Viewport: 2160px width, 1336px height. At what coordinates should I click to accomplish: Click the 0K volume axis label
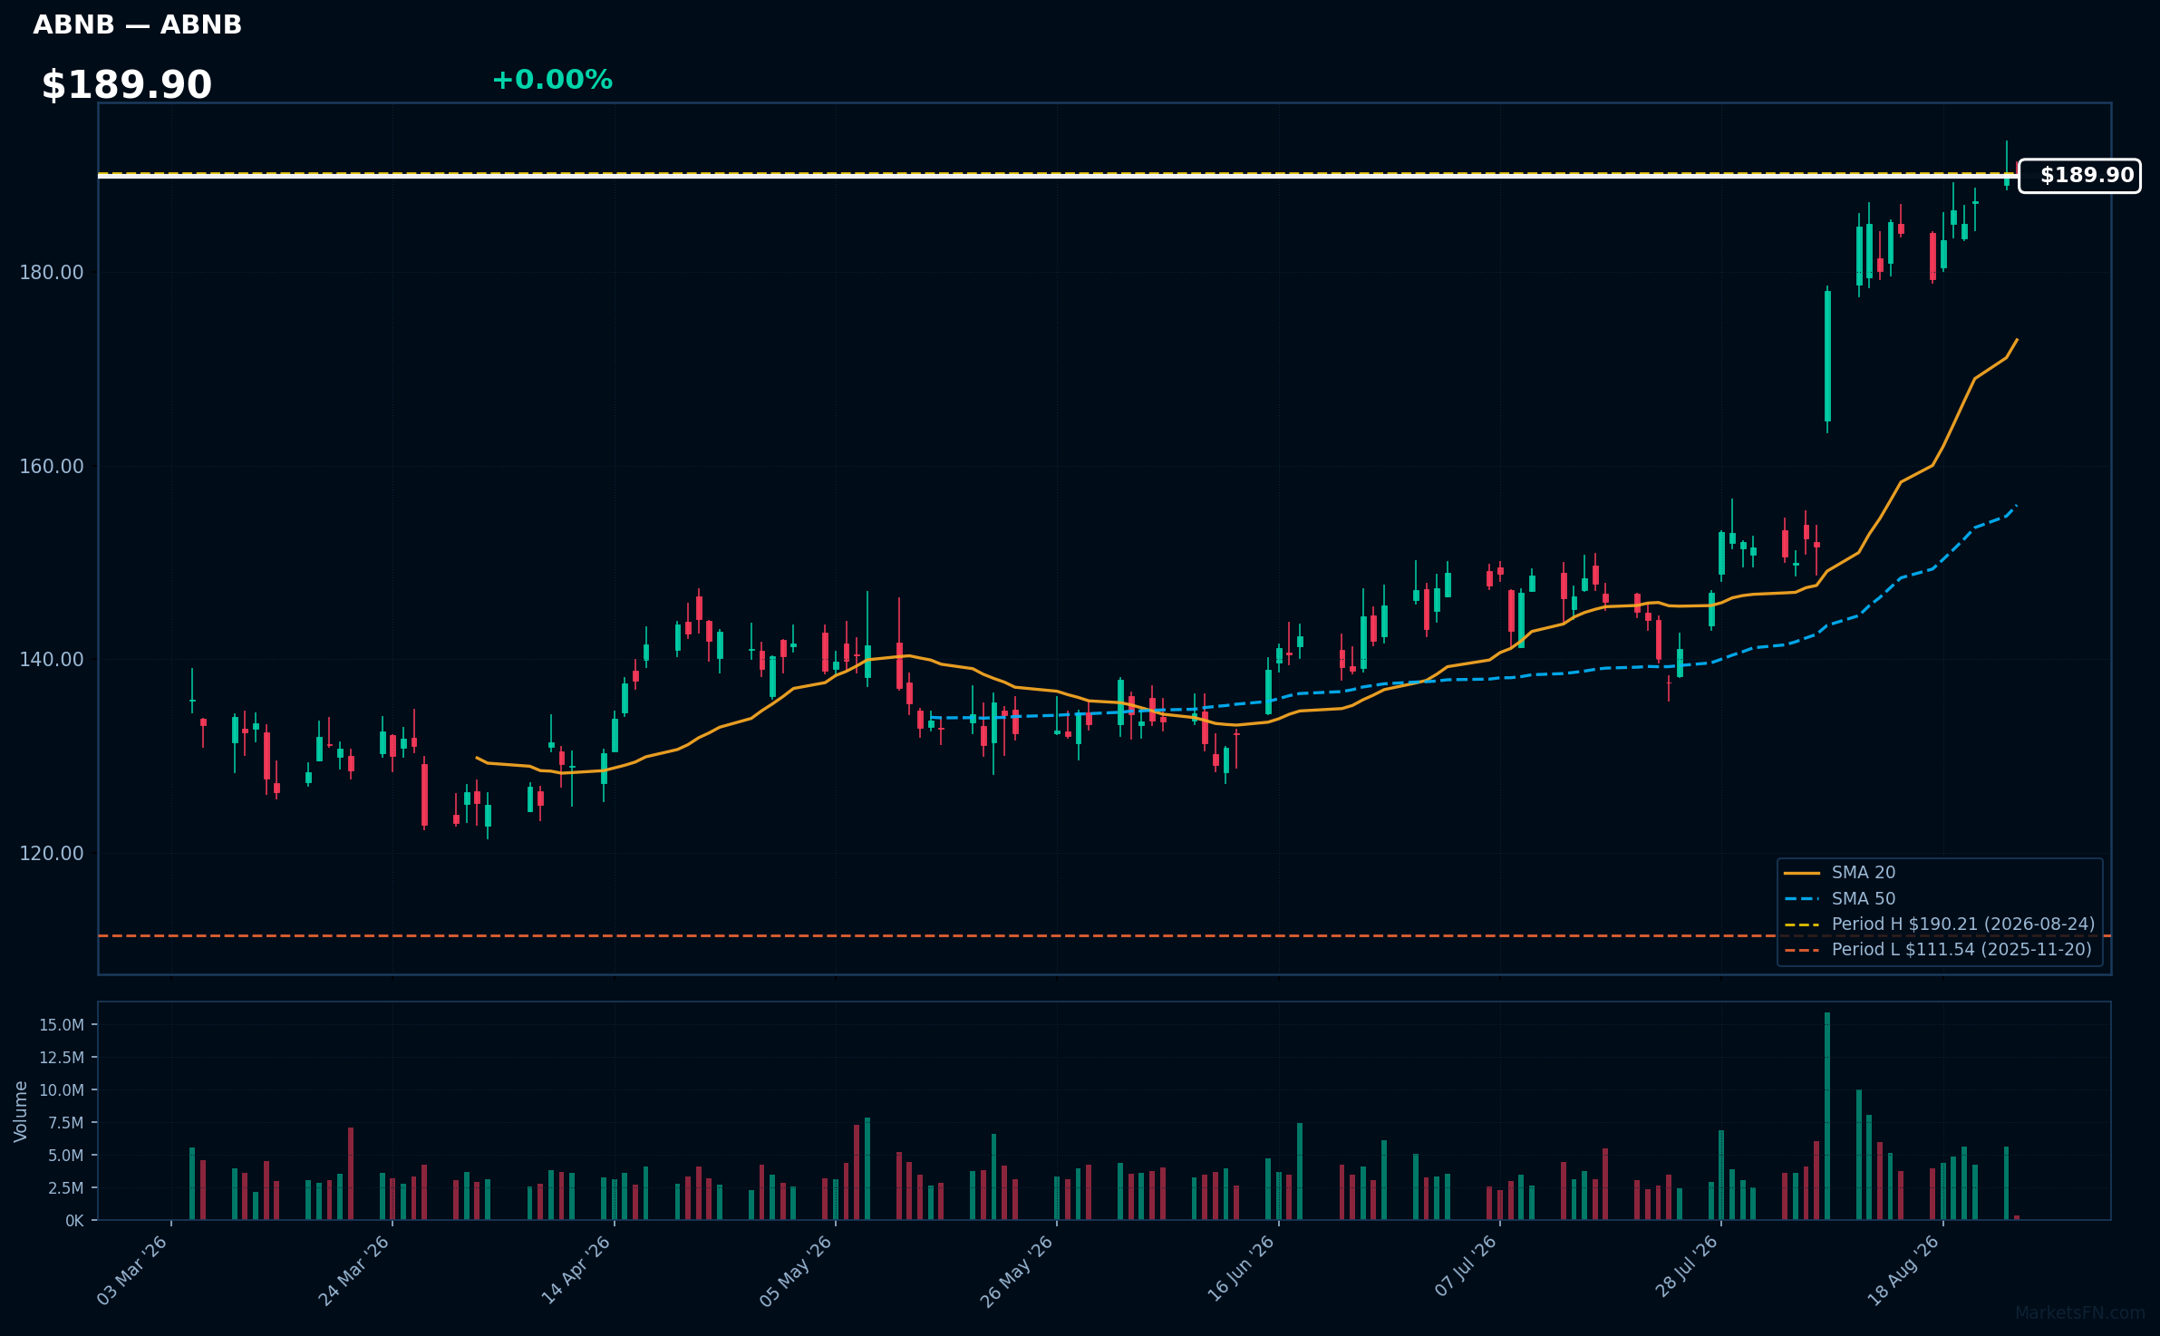coord(74,1221)
